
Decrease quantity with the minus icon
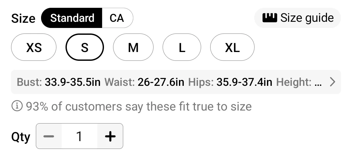tap(49, 136)
